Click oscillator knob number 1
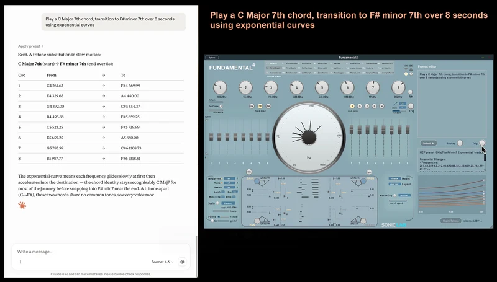Image resolution: width=497 pixels, height=282 pixels. coord(220,87)
